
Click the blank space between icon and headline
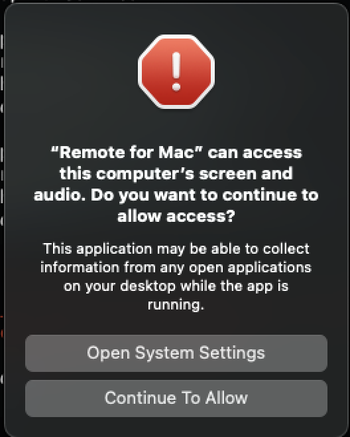click(176, 127)
